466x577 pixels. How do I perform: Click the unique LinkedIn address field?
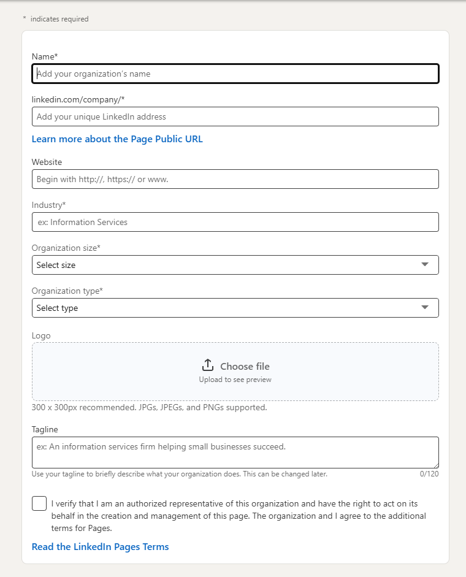[235, 117]
